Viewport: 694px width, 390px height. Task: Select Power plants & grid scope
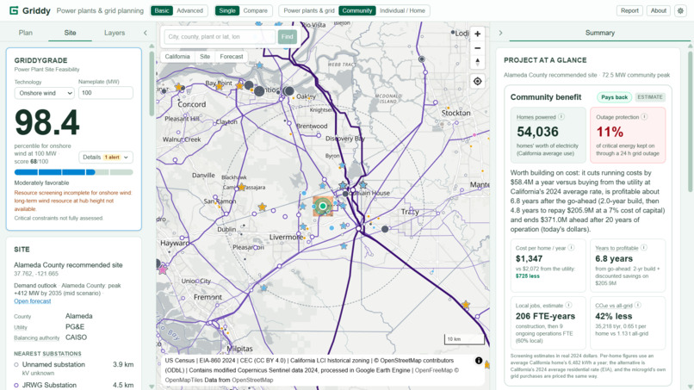tap(309, 10)
